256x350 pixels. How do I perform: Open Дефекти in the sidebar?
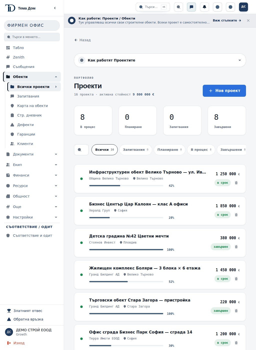(x=34, y=125)
